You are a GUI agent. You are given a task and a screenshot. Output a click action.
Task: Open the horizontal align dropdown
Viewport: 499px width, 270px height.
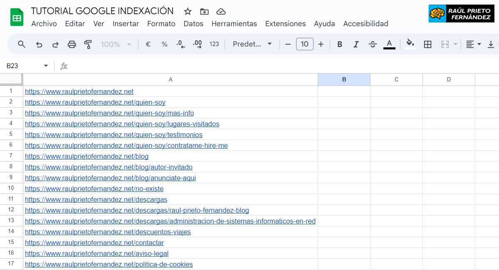pyautogui.click(x=473, y=44)
